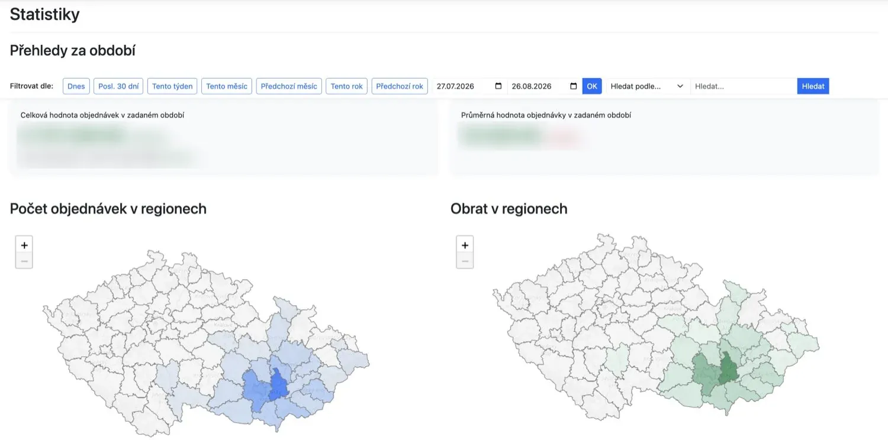Viewport: 888px width, 440px height.
Task: Click Průměrná hodnota objednávky card label
Action: click(x=546, y=115)
